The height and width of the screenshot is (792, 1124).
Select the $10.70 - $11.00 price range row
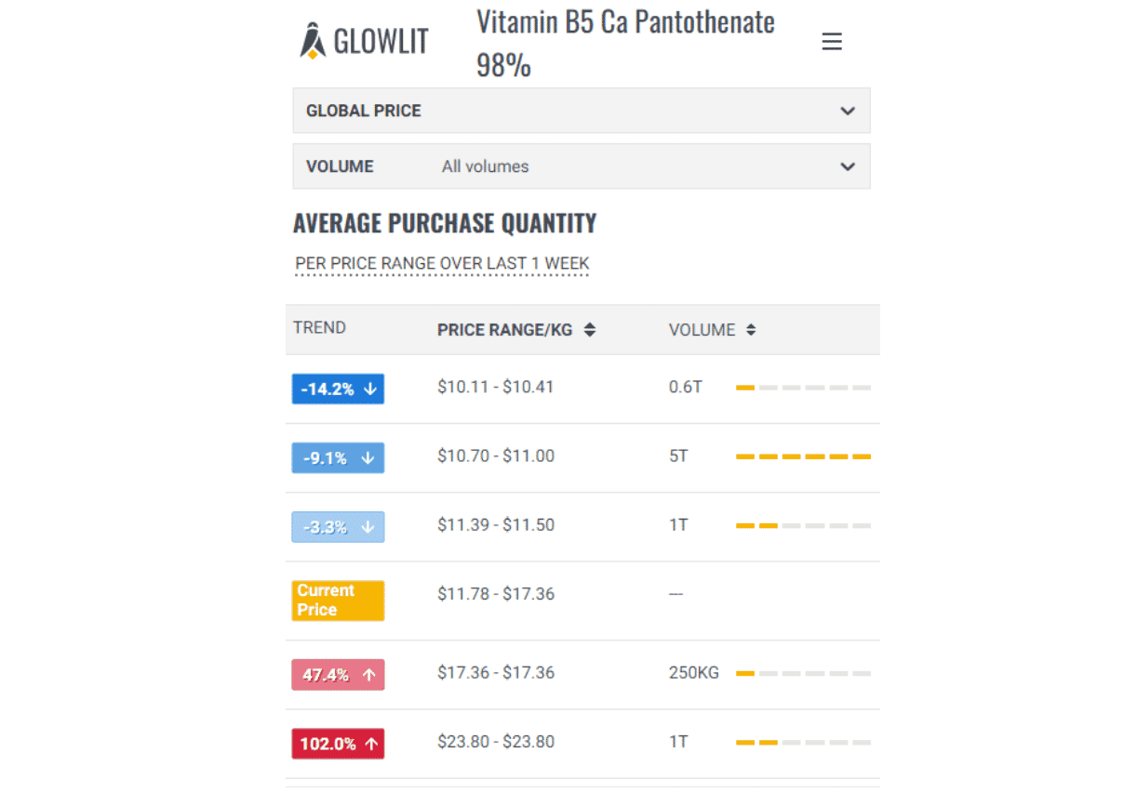(x=496, y=456)
